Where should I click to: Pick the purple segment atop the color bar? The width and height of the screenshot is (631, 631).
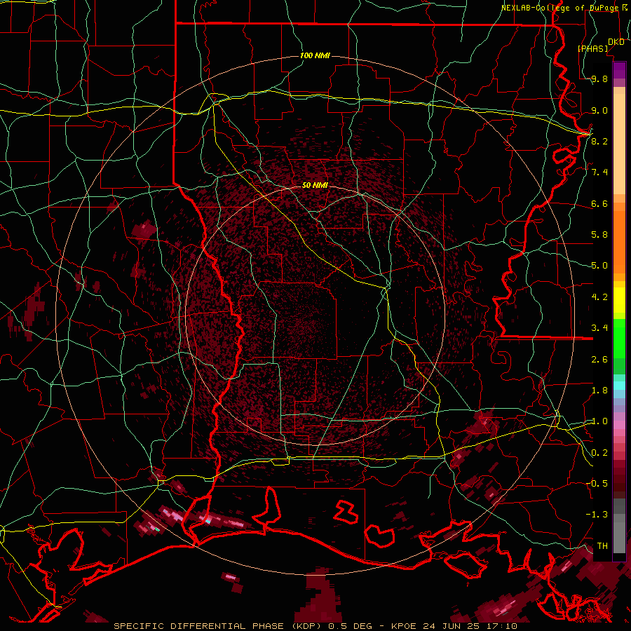[x=619, y=70]
